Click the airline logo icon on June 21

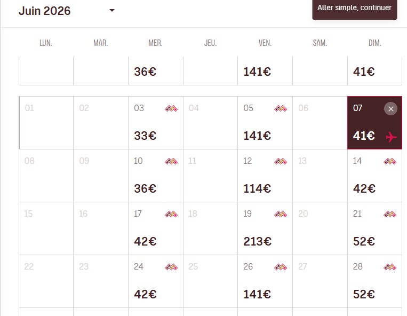390,214
